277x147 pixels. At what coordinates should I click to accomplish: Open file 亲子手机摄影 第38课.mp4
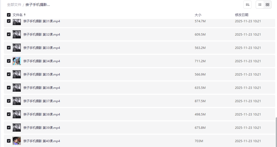pyautogui.click(x=42, y=114)
